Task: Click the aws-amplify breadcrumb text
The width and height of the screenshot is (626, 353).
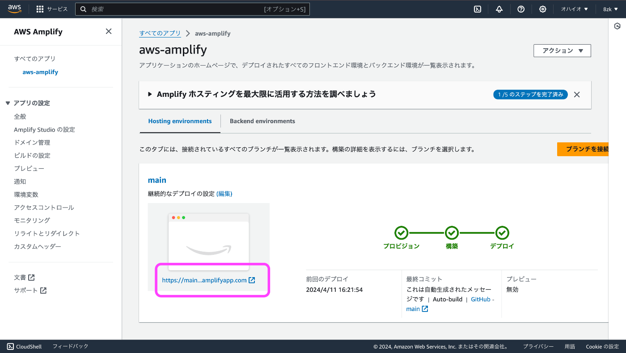Action: 213,33
